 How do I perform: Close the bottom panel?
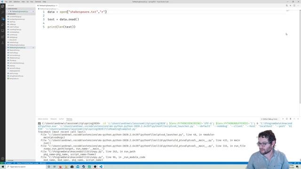pos(298,119)
